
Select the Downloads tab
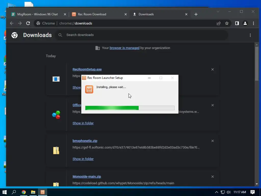146,14
